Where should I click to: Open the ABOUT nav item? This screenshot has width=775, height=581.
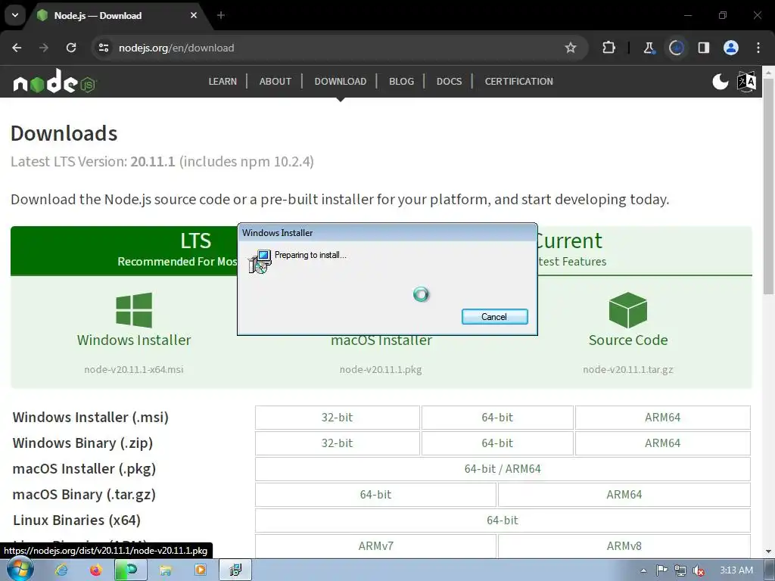click(x=275, y=82)
